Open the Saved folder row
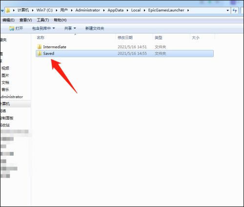The height and width of the screenshot is (207, 244). tap(124, 54)
